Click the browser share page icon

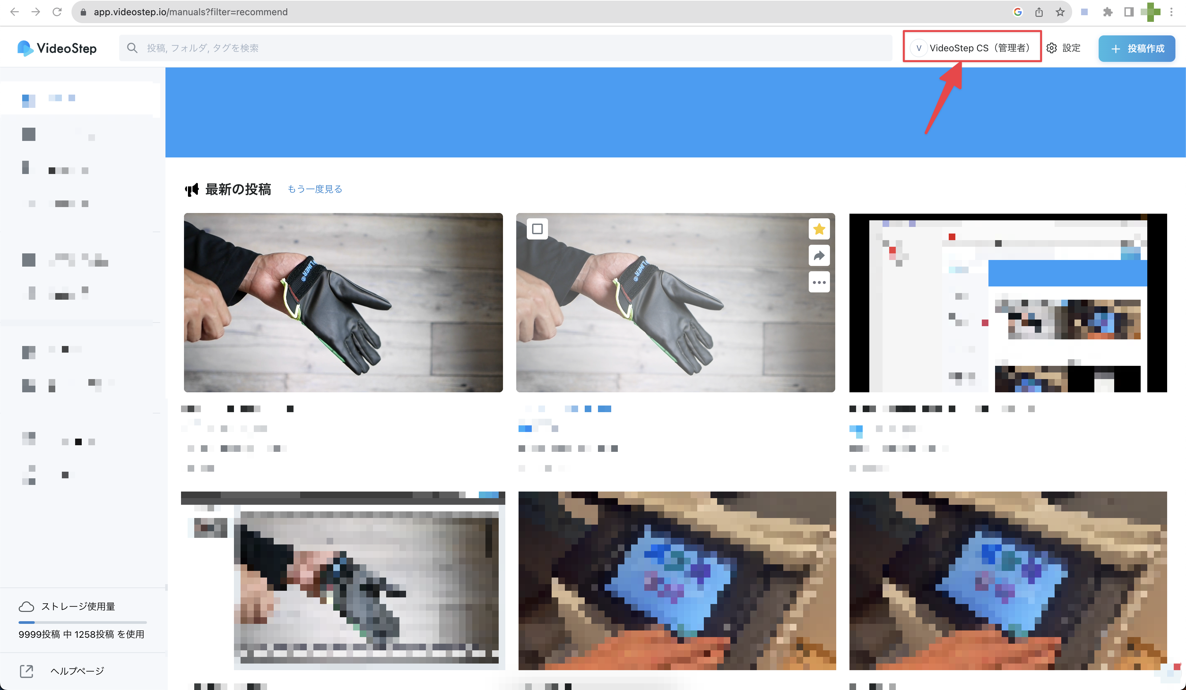point(1039,12)
